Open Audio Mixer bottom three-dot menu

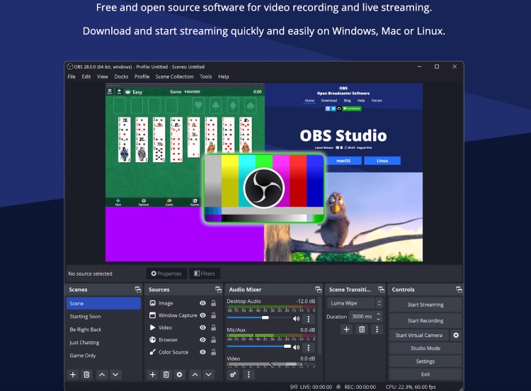pos(249,375)
